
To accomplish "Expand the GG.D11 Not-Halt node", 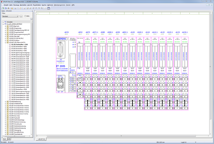I will click(5, 36).
